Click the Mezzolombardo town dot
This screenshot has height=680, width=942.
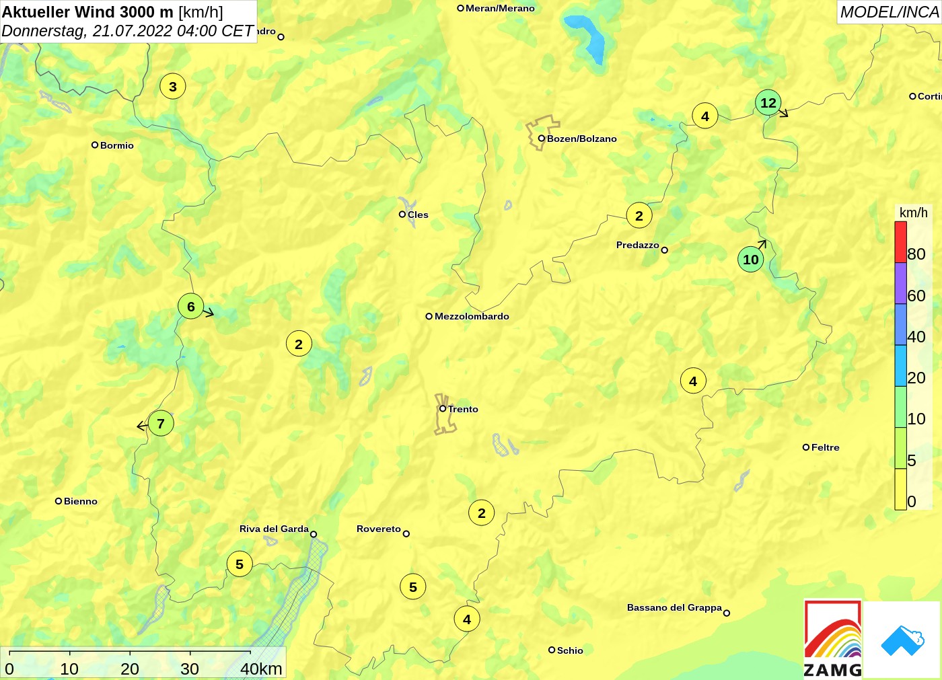429,316
